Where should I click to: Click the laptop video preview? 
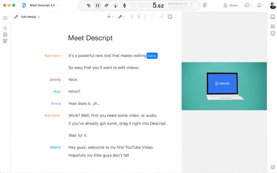(x=224, y=86)
